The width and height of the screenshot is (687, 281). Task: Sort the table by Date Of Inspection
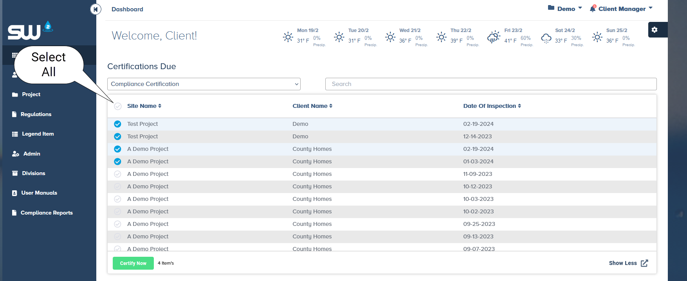click(492, 106)
